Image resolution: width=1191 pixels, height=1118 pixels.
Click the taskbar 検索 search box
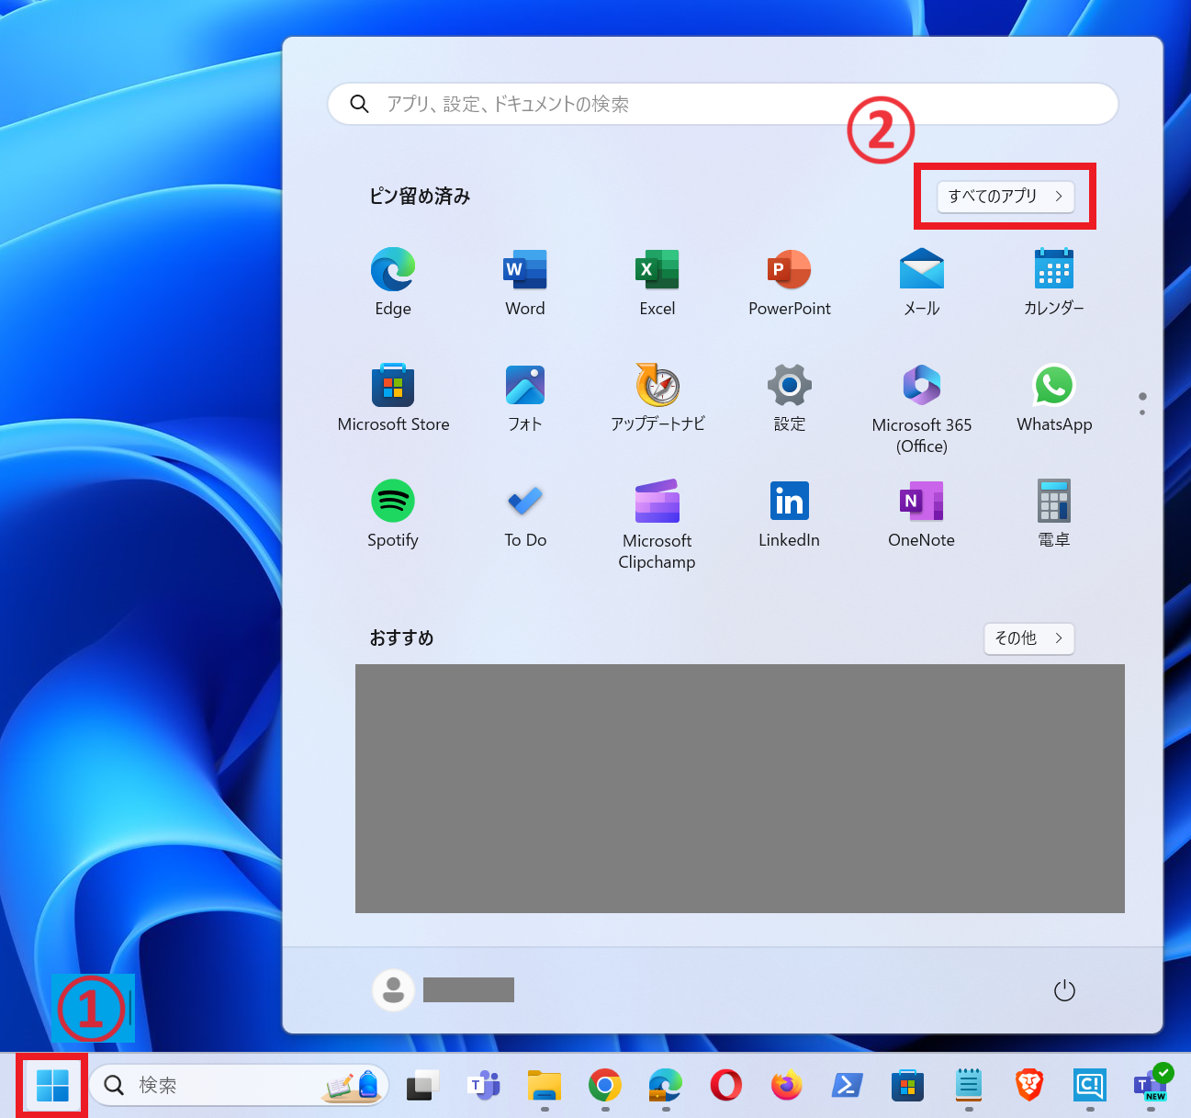(x=239, y=1086)
